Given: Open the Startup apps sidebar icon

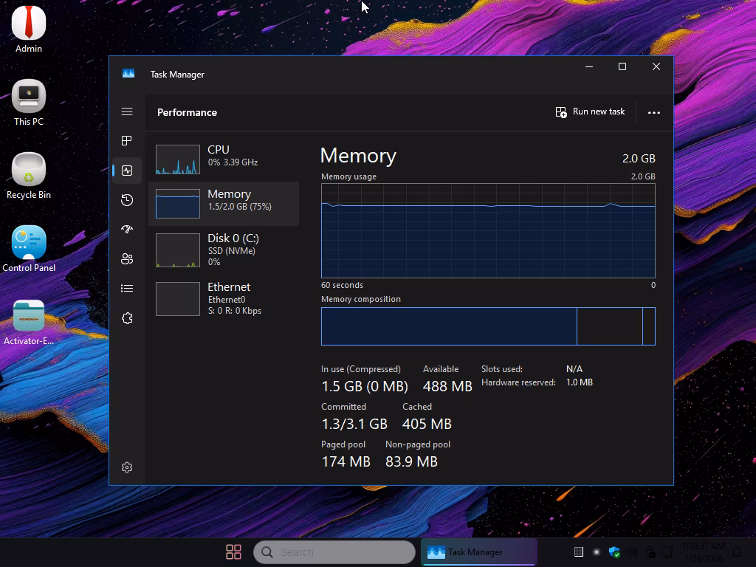Looking at the screenshot, I should pos(127,230).
